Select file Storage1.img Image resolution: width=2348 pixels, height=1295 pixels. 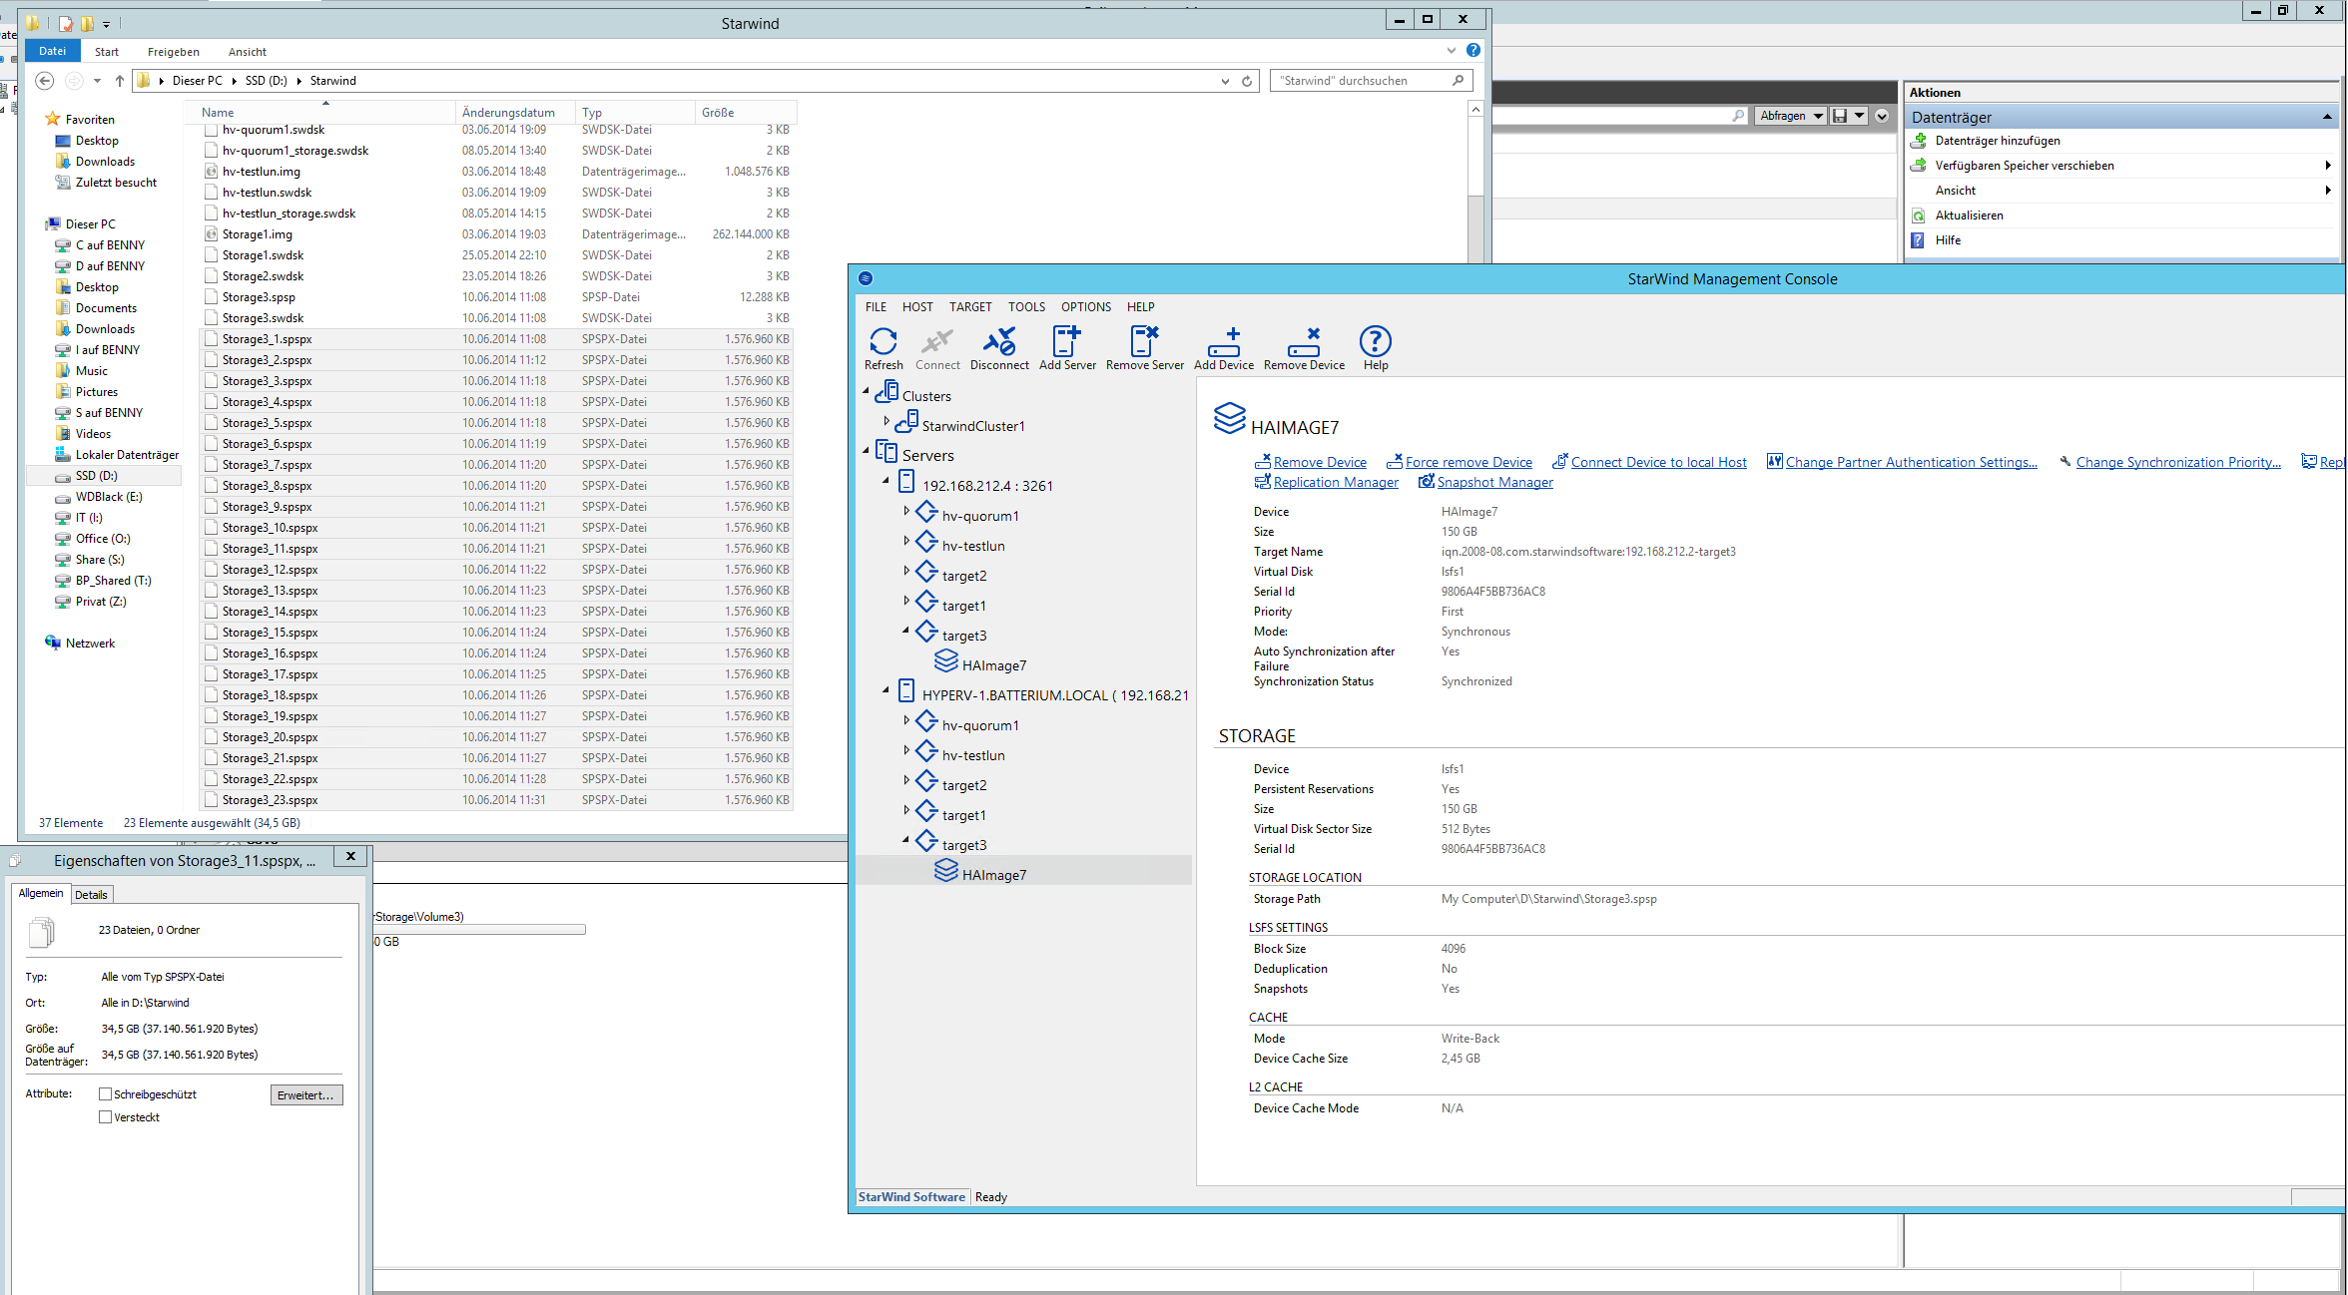pos(258,234)
